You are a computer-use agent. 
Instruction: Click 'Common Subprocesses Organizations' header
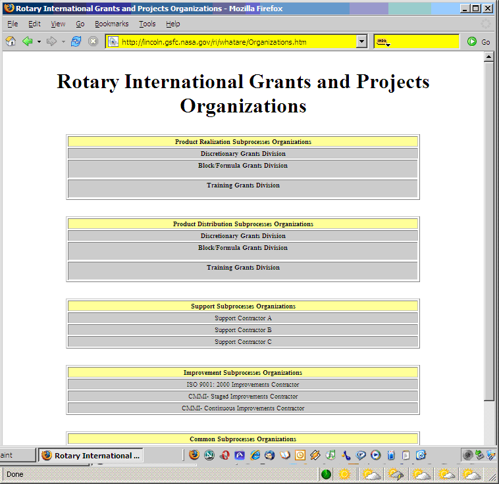(x=243, y=439)
